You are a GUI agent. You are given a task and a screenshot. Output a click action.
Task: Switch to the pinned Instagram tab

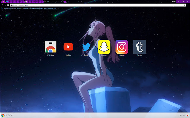(x=3, y=2)
